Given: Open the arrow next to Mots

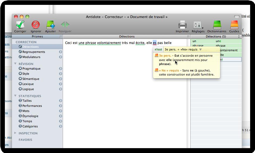Looking at the screenshot, I should pyautogui.click(x=61, y=111).
